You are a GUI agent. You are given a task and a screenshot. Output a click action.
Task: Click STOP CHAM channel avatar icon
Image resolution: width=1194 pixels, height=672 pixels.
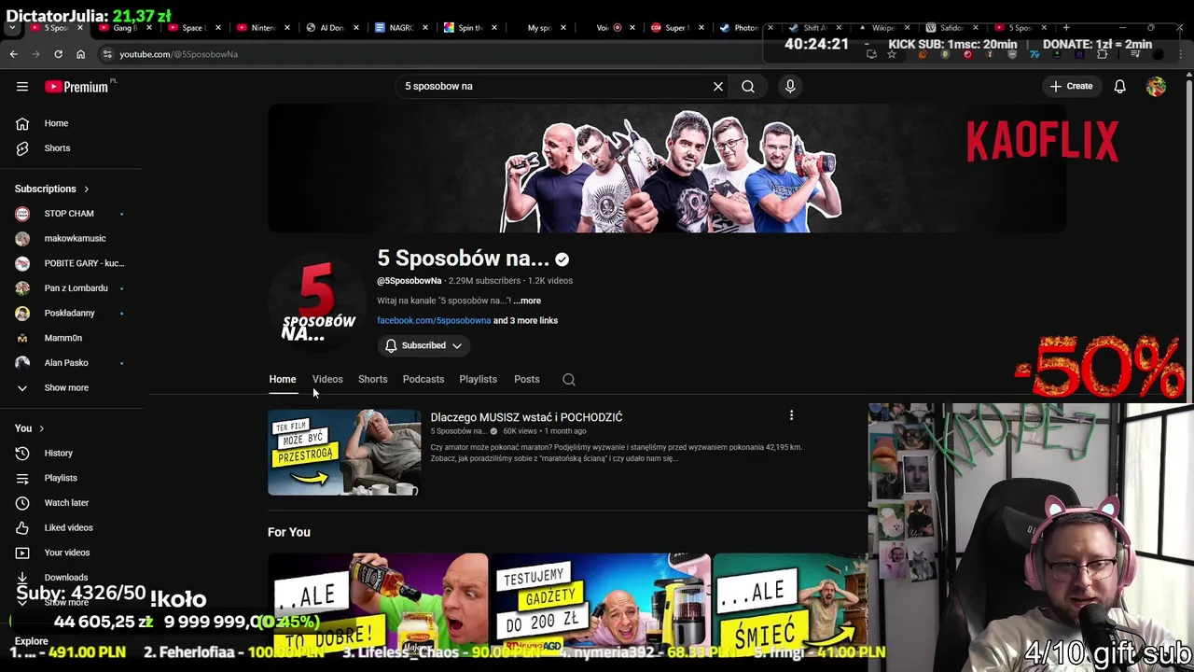coord(22,214)
